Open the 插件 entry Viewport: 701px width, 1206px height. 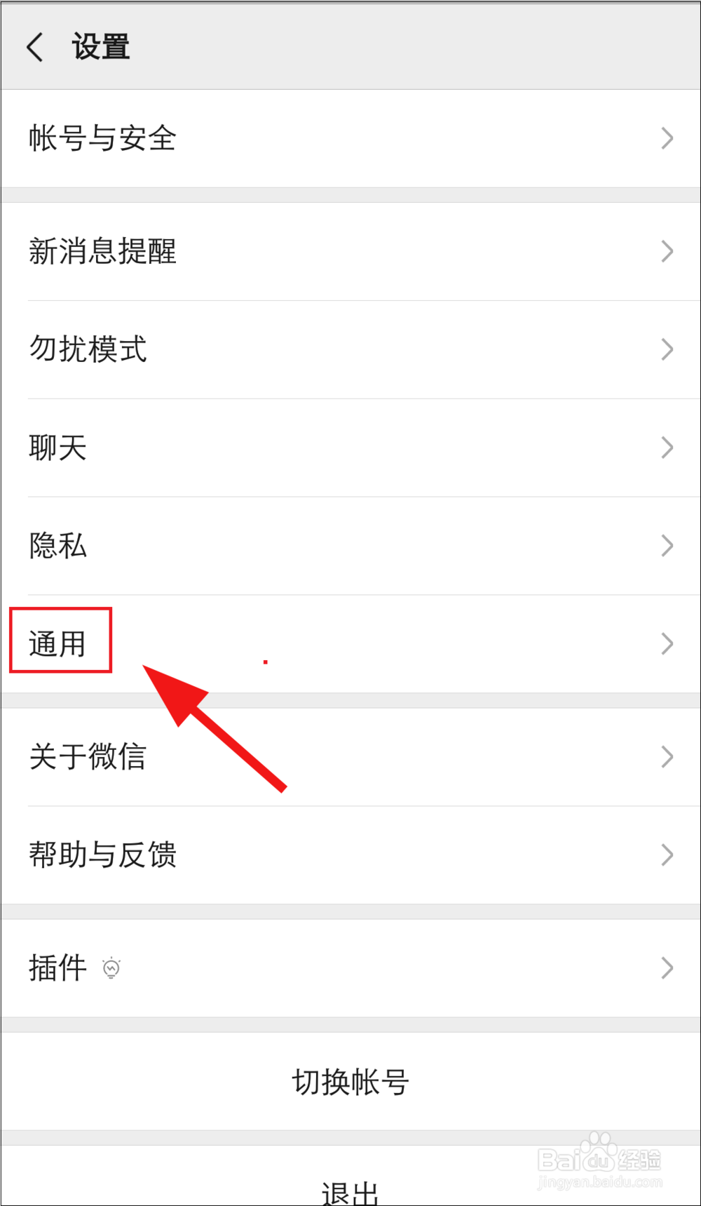tap(350, 968)
